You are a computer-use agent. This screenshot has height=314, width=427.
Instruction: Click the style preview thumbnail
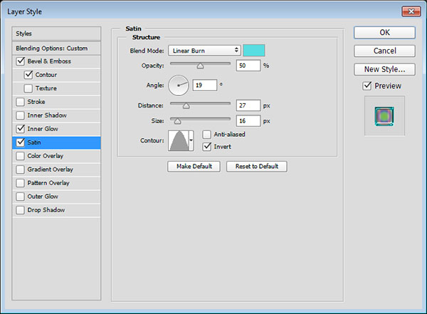384,117
